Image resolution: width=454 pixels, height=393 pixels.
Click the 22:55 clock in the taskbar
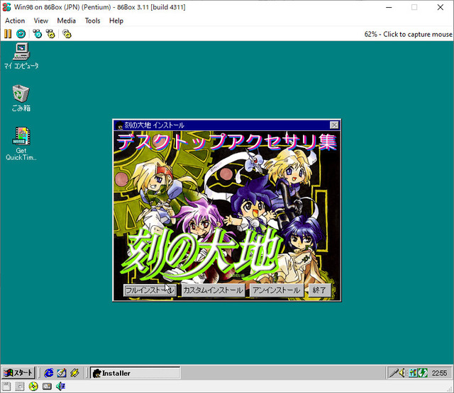click(439, 373)
